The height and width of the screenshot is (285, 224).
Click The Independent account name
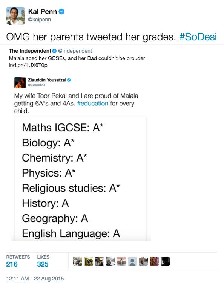pos(30,51)
